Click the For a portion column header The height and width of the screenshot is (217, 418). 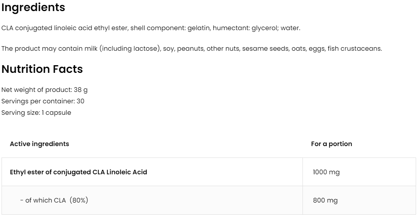coord(332,144)
